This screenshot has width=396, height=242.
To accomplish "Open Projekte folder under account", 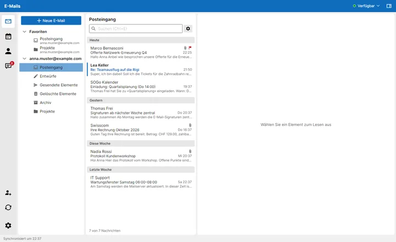I will click(51, 112).
